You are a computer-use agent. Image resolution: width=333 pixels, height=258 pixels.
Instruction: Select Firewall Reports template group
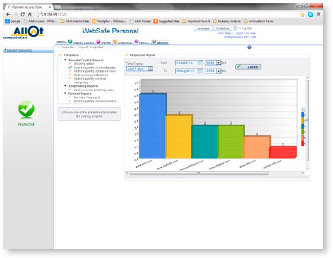(x=80, y=94)
